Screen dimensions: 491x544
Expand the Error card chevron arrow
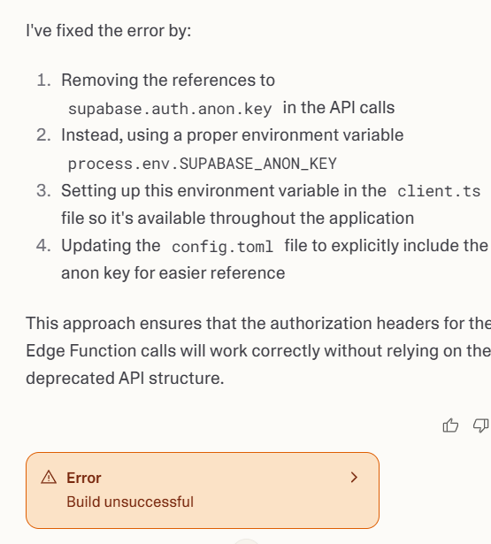coord(354,478)
